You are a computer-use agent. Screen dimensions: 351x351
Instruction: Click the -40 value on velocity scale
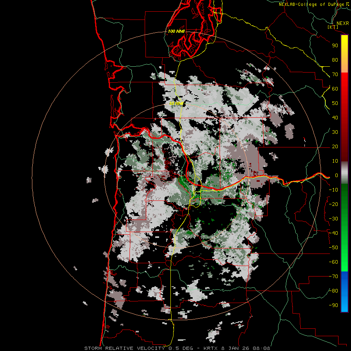pos(333,233)
